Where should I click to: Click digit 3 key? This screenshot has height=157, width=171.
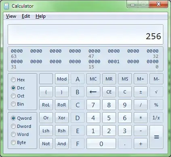coord(125,131)
